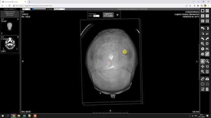Switch to six-viewport grid layout
Image resolution: width=211 pixels, height=118 pixels.
pos(207,21)
